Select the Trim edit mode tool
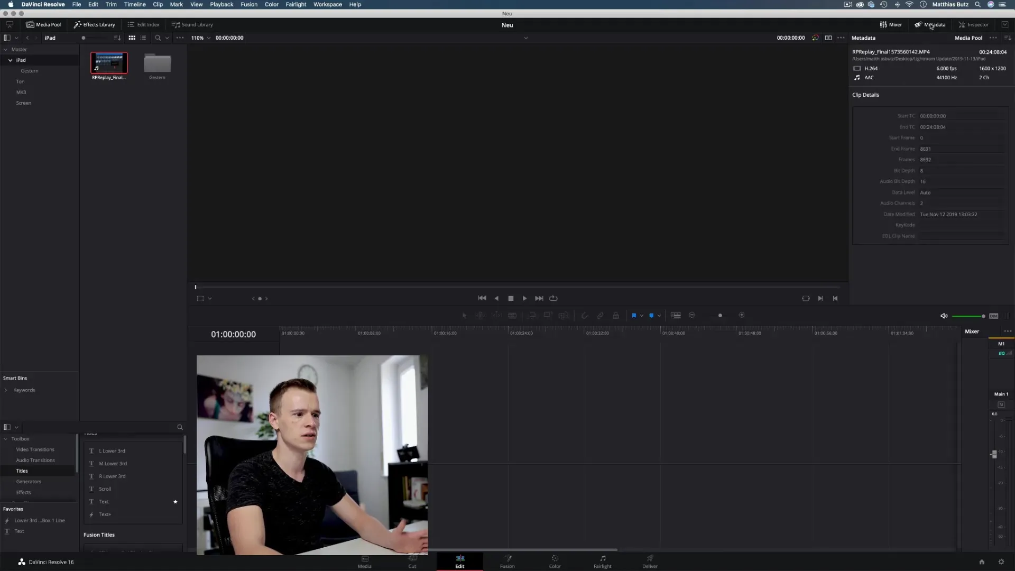This screenshot has width=1015, height=571. pyautogui.click(x=481, y=316)
